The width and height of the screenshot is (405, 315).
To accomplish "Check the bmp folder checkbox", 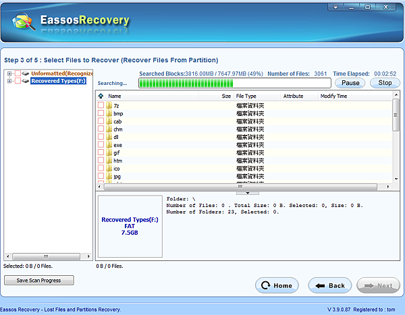I will 101,113.
